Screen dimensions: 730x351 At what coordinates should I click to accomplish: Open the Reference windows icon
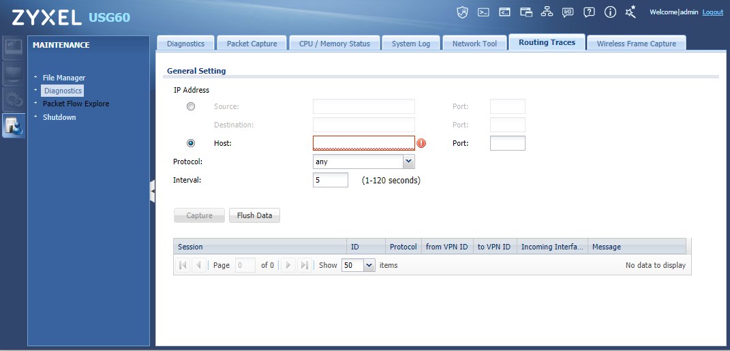tap(526, 12)
